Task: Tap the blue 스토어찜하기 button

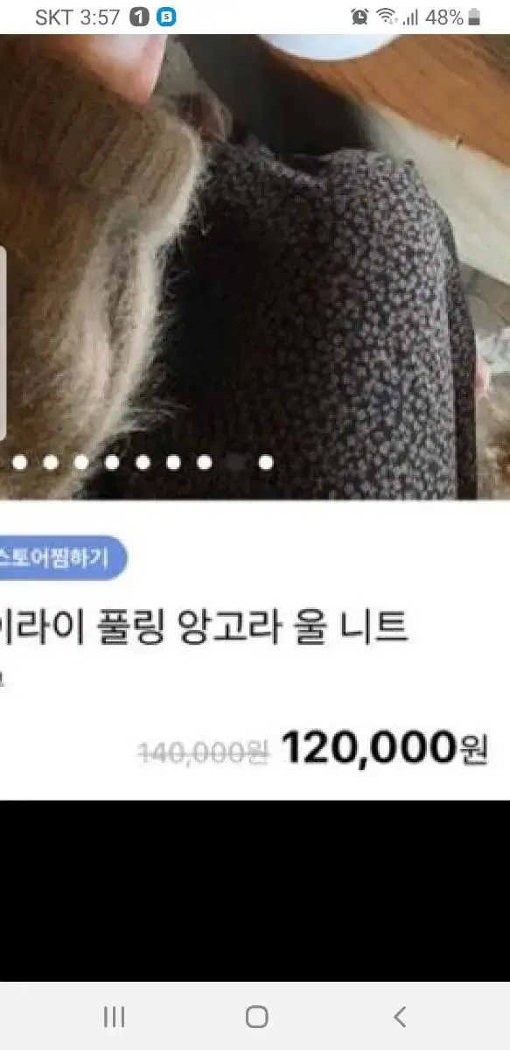Action: click(62, 558)
